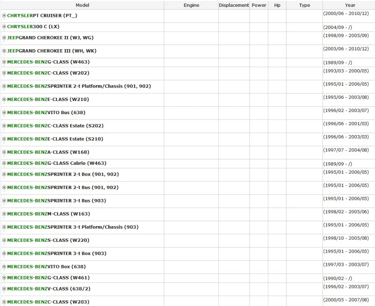Select MERCEDES-BENZ M-CLASS (W163) model name
The image size is (375, 306).
click(x=48, y=214)
